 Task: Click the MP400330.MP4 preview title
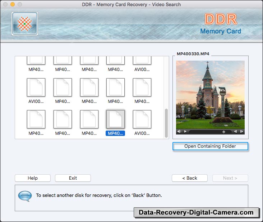(193, 54)
